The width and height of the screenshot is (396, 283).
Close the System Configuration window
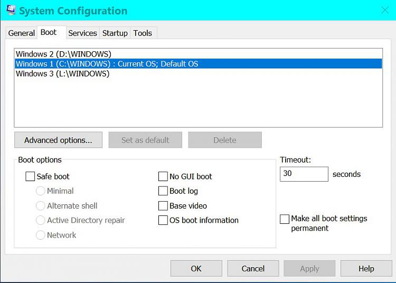[385, 11]
